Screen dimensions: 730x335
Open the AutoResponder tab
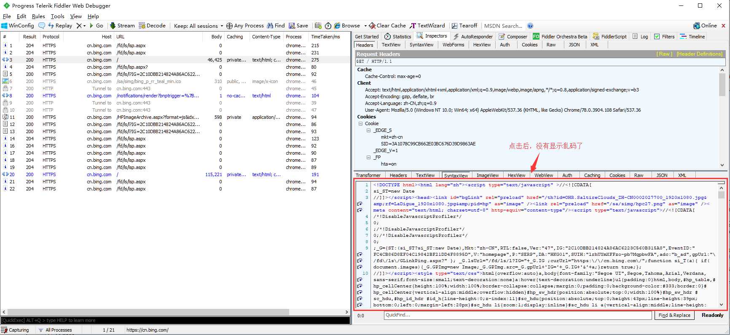pos(473,37)
